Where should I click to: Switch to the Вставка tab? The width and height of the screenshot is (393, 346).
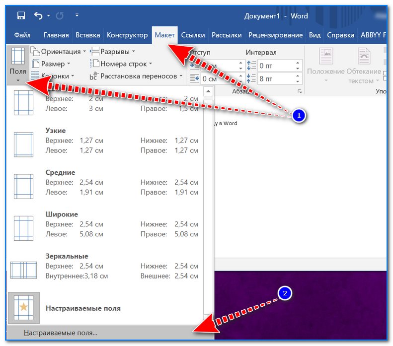point(87,35)
